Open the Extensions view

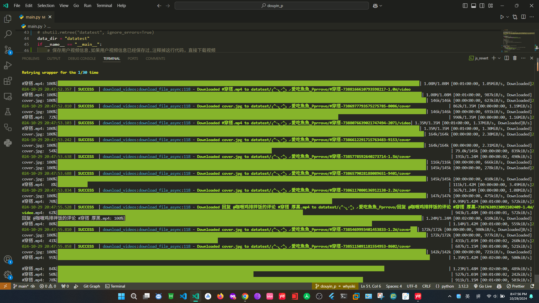click(x=8, y=81)
